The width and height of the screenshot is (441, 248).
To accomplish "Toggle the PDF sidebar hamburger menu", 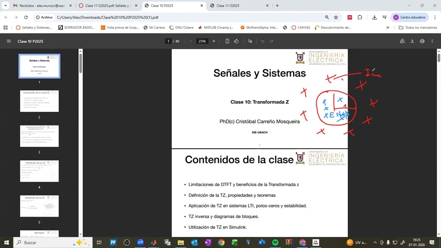I will [x=9, y=41].
